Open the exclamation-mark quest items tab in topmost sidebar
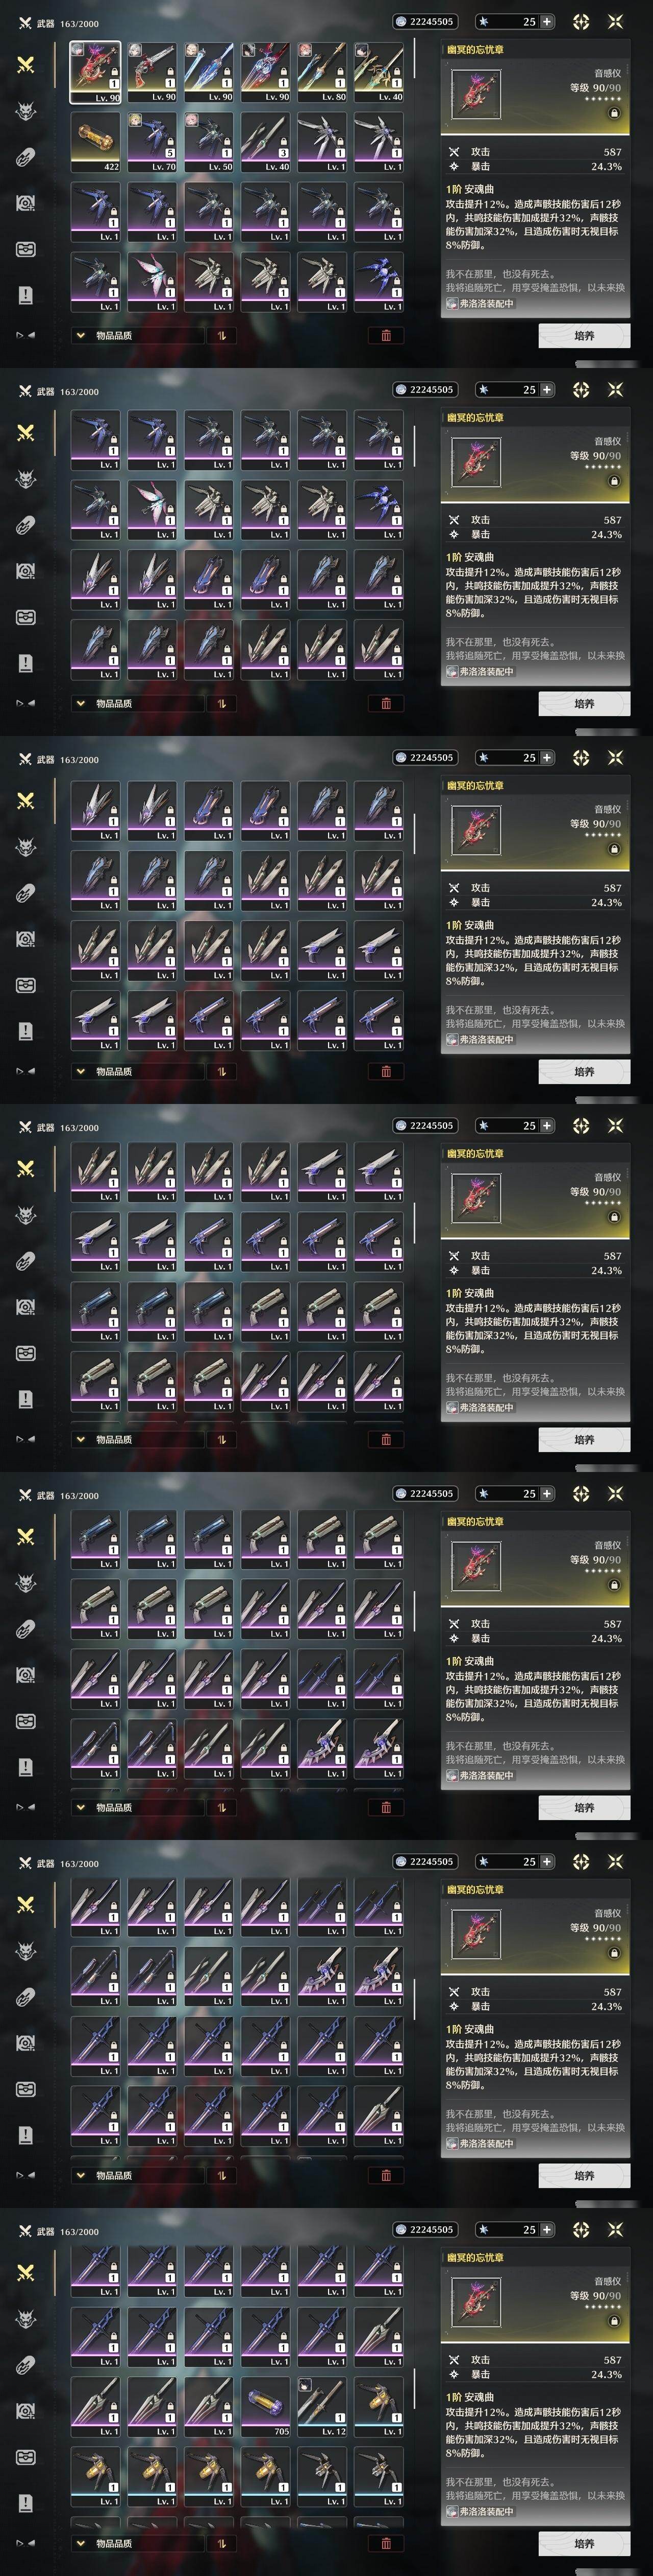This screenshot has height=2576, width=653. tap(26, 295)
